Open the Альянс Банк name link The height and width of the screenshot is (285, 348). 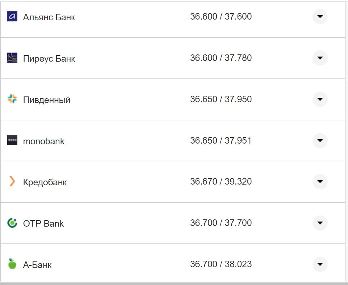click(49, 17)
